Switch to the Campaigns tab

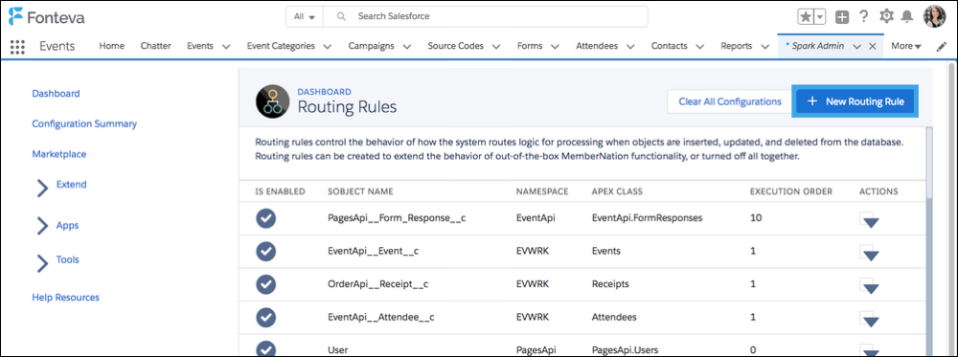point(371,46)
